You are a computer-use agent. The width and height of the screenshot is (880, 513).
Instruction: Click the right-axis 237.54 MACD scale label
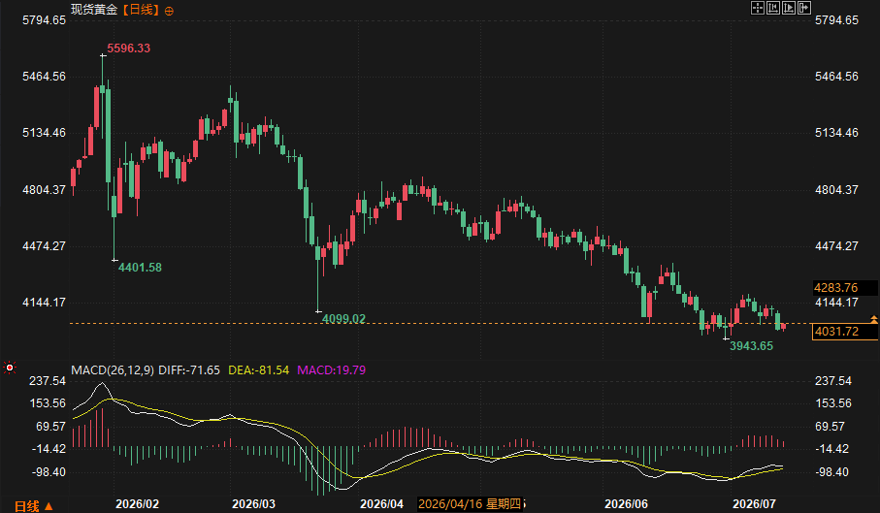[x=833, y=381]
